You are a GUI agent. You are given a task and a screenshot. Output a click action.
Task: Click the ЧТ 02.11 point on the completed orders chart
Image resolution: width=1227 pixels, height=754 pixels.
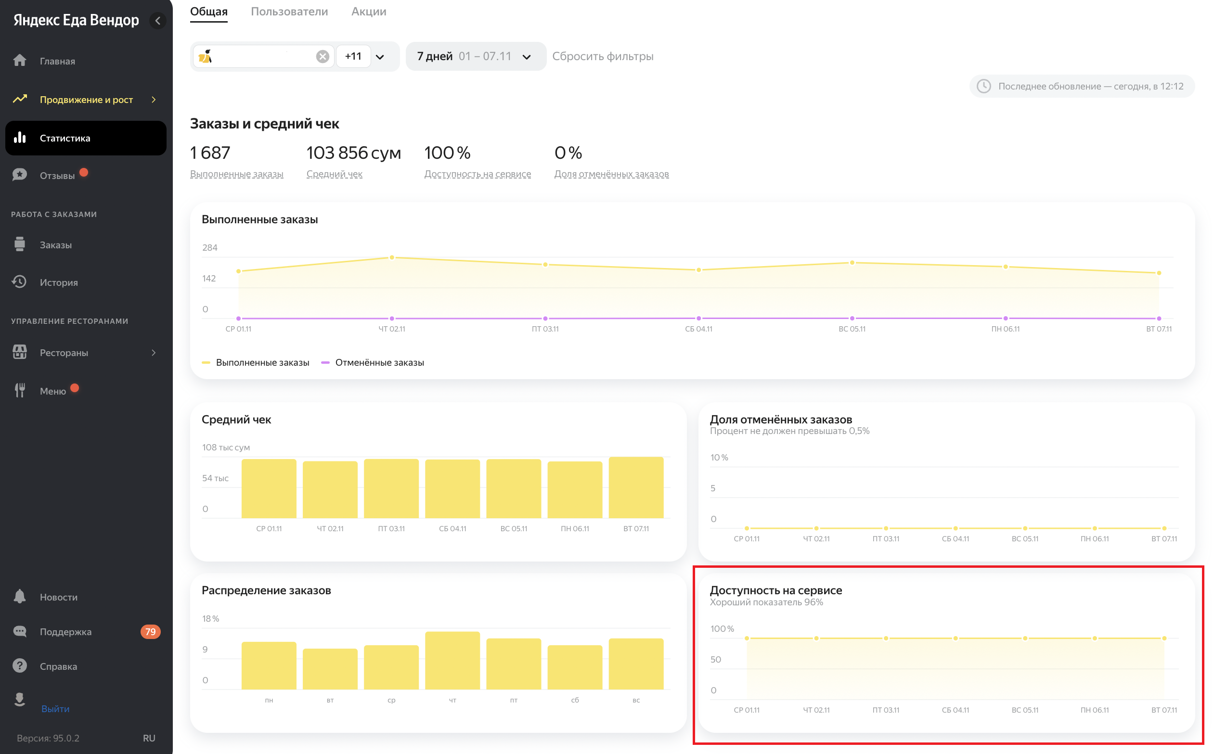392,258
